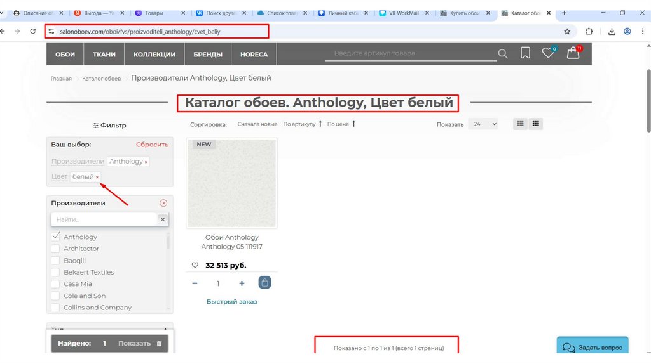Reload the page with the refresh icon
Image resolution: width=651 pixels, height=364 pixels.
pos(33,31)
